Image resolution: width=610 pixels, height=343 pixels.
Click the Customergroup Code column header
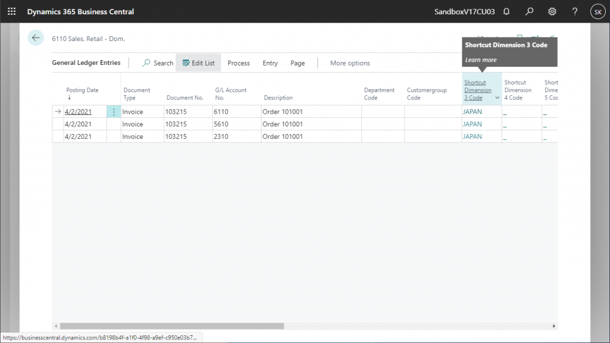coord(427,93)
